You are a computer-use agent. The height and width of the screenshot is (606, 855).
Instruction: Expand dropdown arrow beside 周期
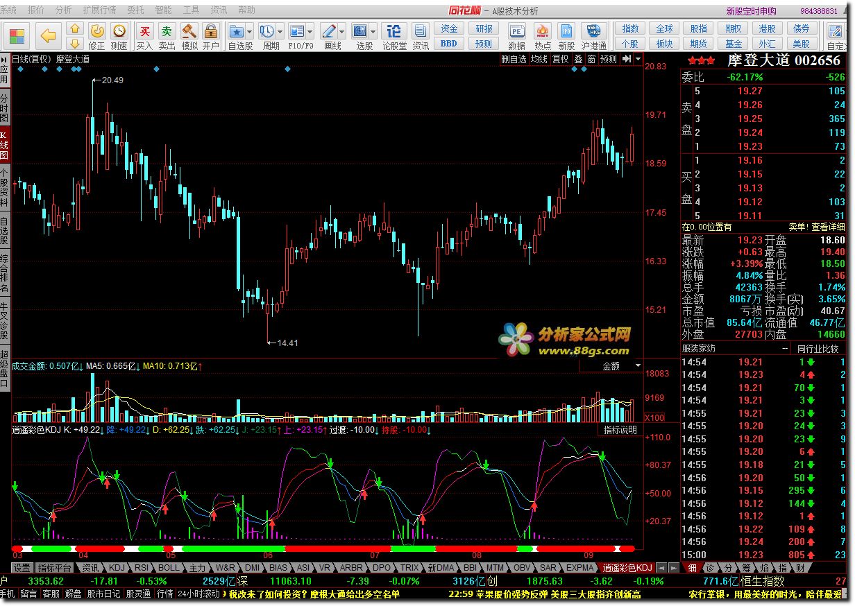(x=279, y=32)
